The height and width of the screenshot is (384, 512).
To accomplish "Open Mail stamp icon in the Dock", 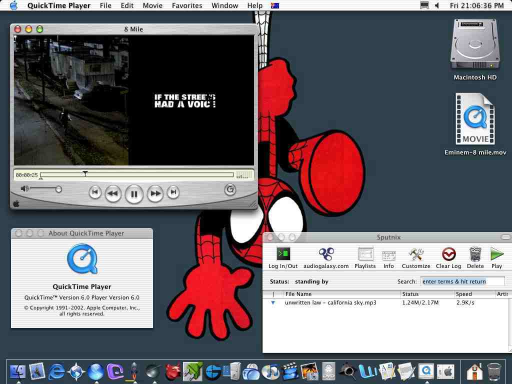I will tap(37, 371).
